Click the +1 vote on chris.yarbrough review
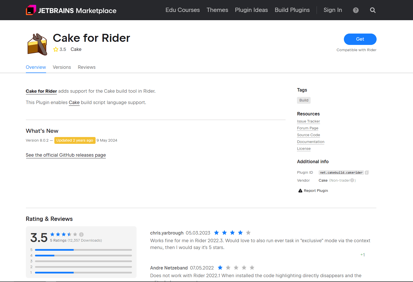The width and height of the screenshot is (413, 282). (x=362, y=255)
